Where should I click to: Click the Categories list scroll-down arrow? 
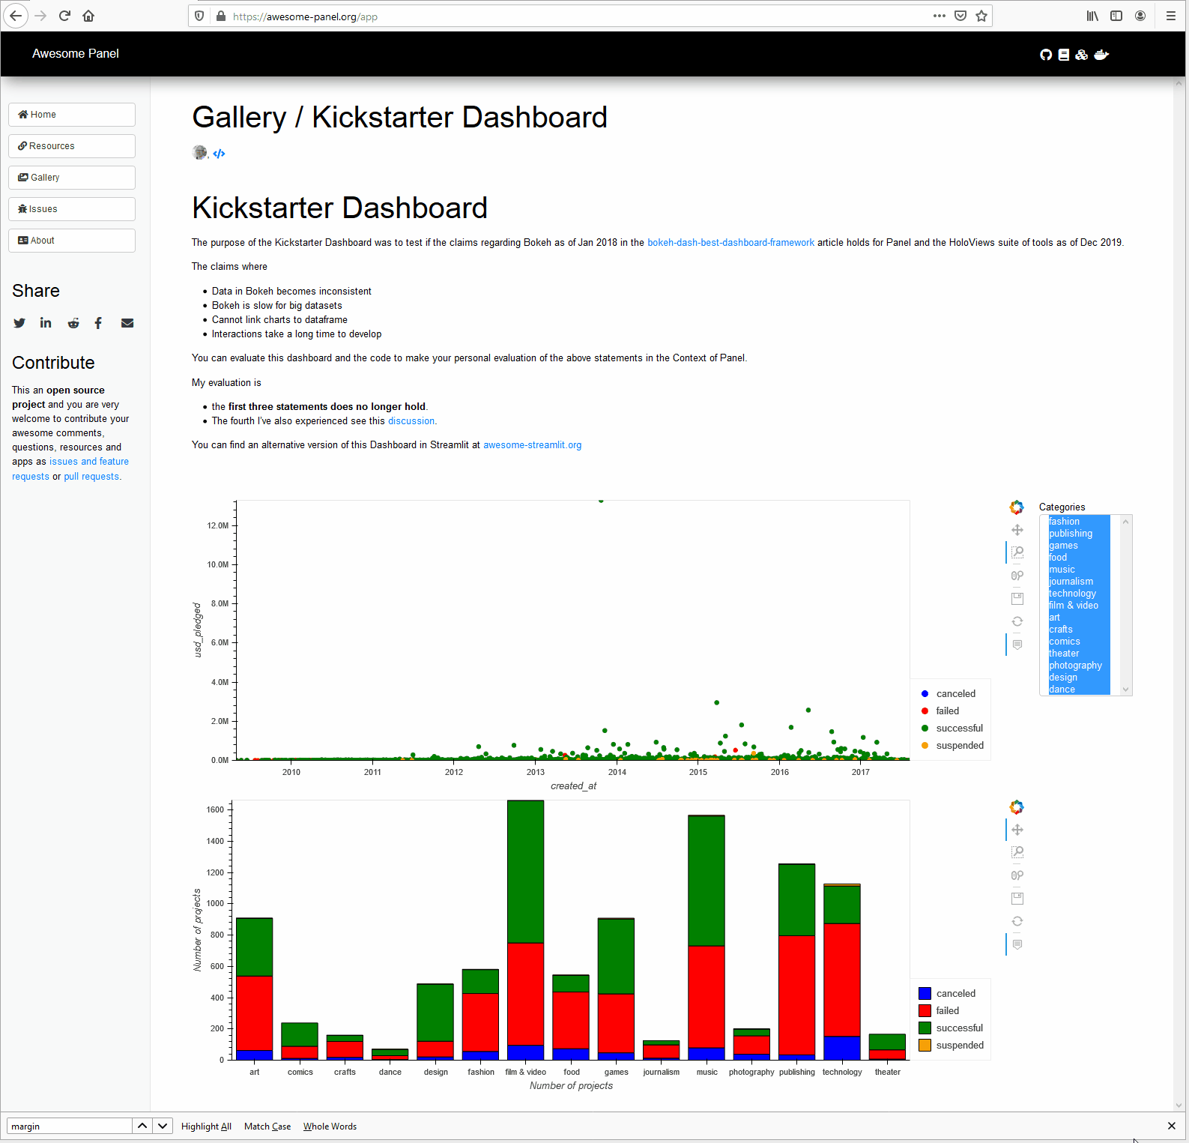point(1125,690)
